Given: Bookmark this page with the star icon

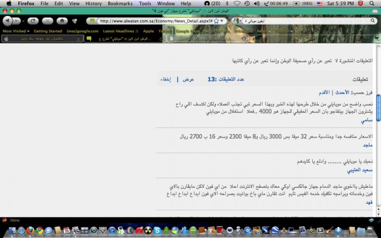Looking at the screenshot, I should (216, 21).
